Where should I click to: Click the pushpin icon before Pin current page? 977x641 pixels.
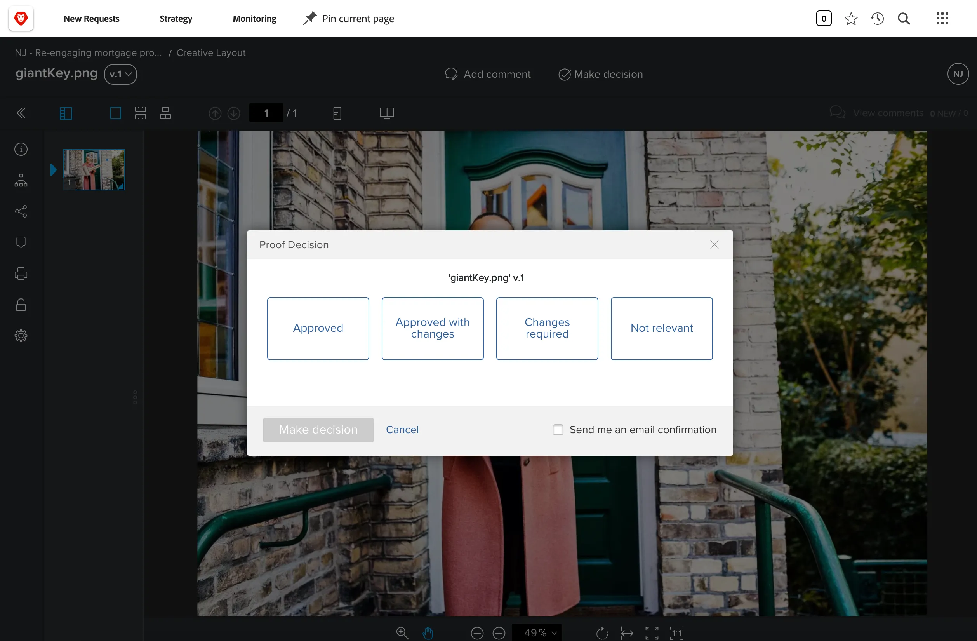point(310,19)
